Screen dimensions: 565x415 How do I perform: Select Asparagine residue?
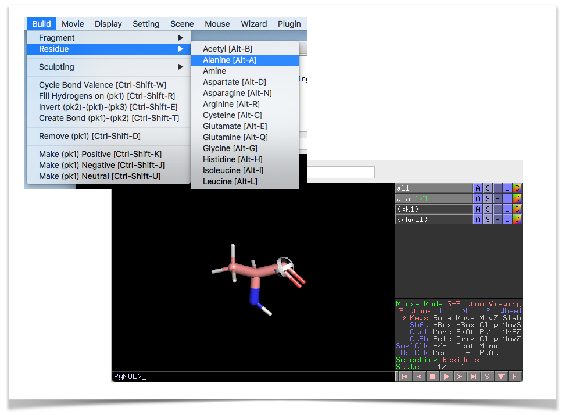tap(245, 94)
